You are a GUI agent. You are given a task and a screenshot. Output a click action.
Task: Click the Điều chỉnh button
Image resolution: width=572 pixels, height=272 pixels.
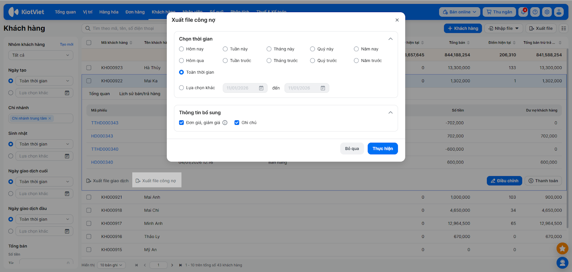click(x=504, y=181)
